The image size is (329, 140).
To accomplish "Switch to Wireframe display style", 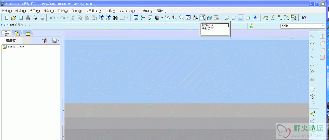I will pos(227,18).
